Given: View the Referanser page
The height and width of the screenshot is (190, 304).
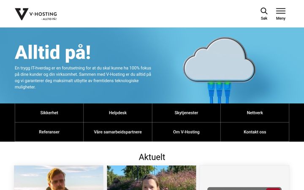Looking at the screenshot, I should pos(49,132).
